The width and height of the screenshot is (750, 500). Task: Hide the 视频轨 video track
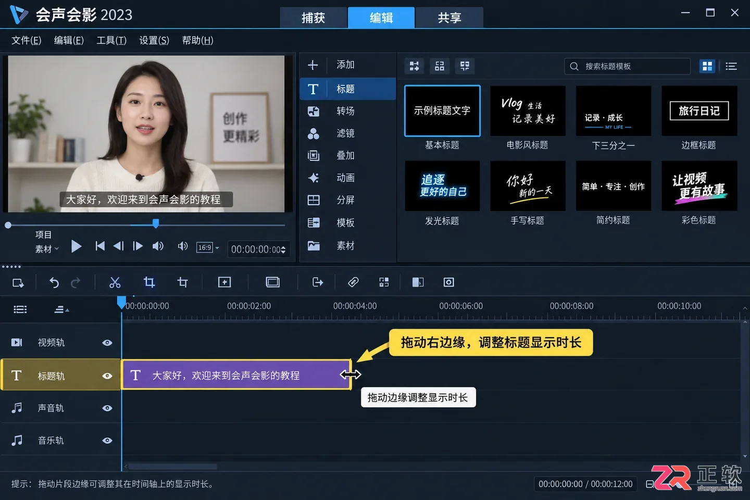click(107, 343)
